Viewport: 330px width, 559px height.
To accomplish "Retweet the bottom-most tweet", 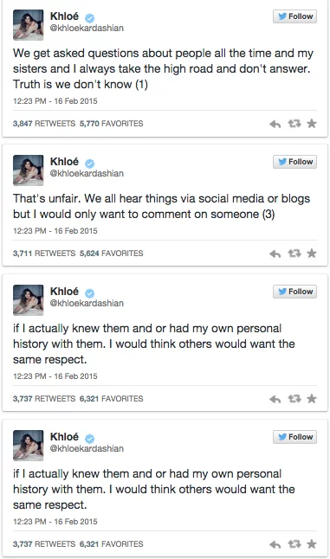I will [x=294, y=544].
